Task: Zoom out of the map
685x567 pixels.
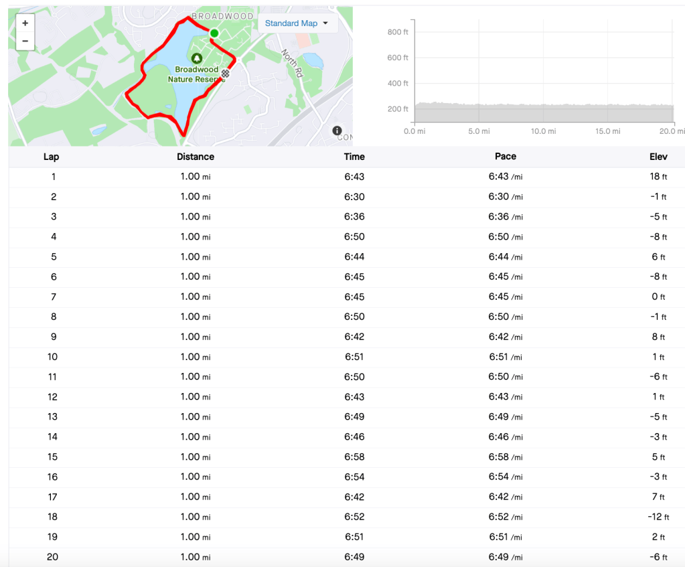Action: point(25,41)
